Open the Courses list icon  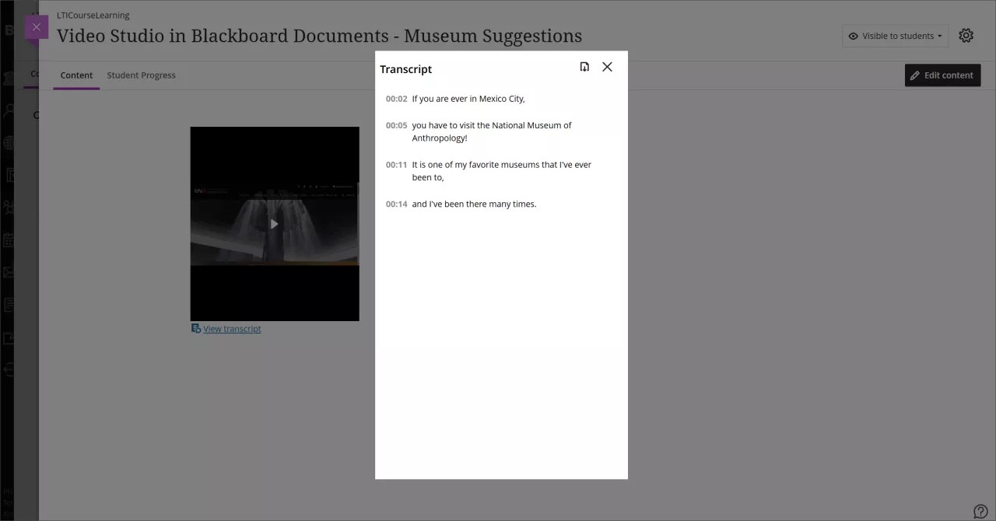(x=9, y=175)
